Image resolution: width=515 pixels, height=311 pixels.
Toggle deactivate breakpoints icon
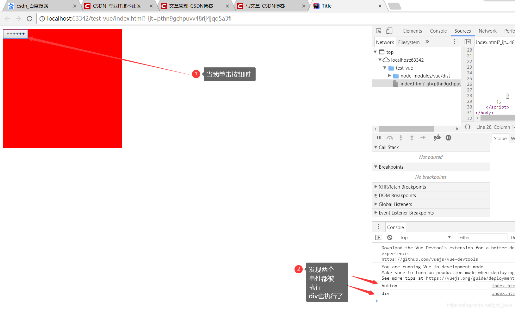[437, 138]
